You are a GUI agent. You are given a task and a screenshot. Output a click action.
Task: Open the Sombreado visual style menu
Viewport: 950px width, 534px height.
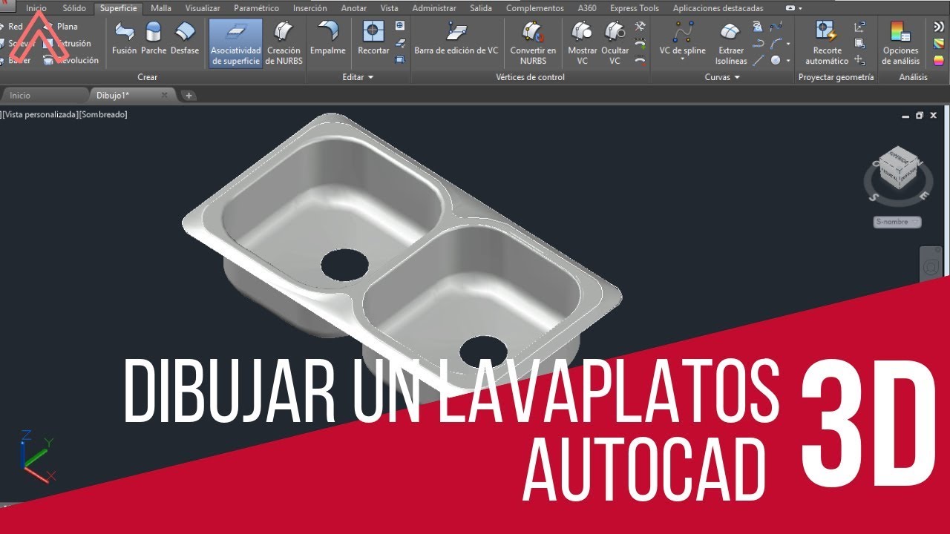(103, 115)
